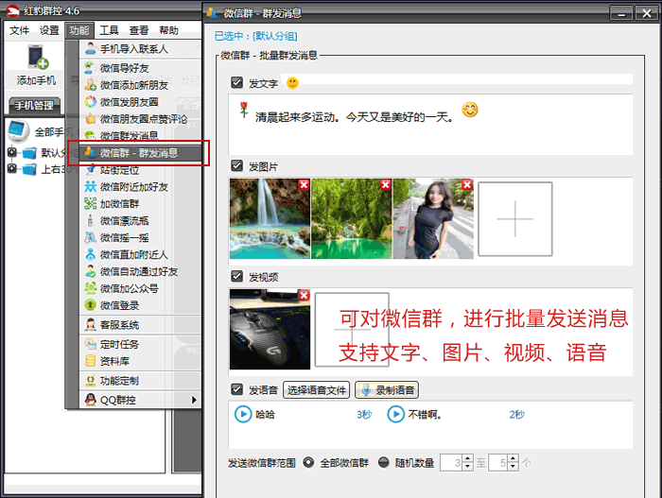Play the 哈哈 voice clip
This screenshot has height=498, width=662.
click(x=243, y=414)
